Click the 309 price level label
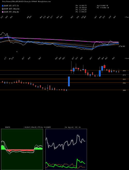The width and height of the screenshot is (129, 170). 124,90
